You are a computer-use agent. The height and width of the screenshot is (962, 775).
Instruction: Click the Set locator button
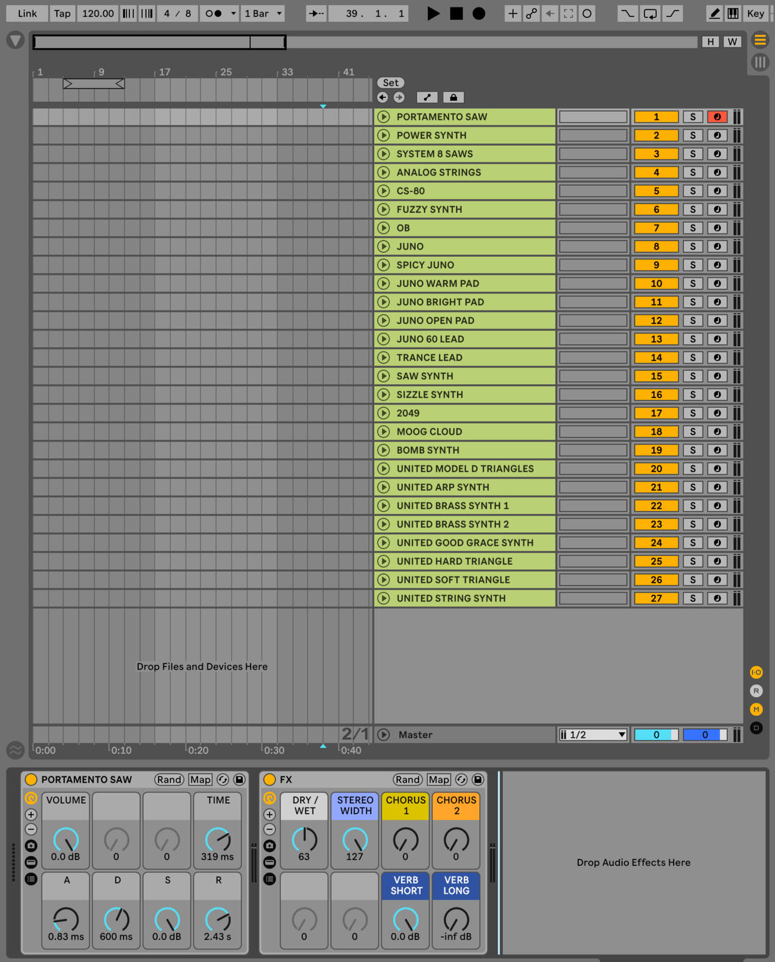coord(390,82)
